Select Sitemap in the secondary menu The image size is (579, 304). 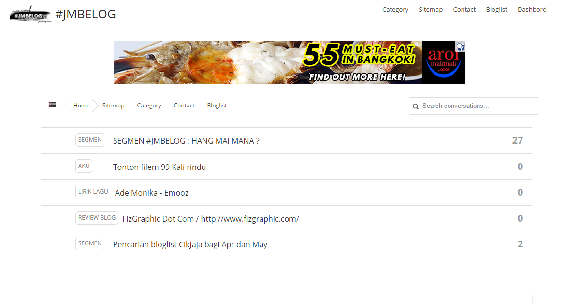click(114, 106)
